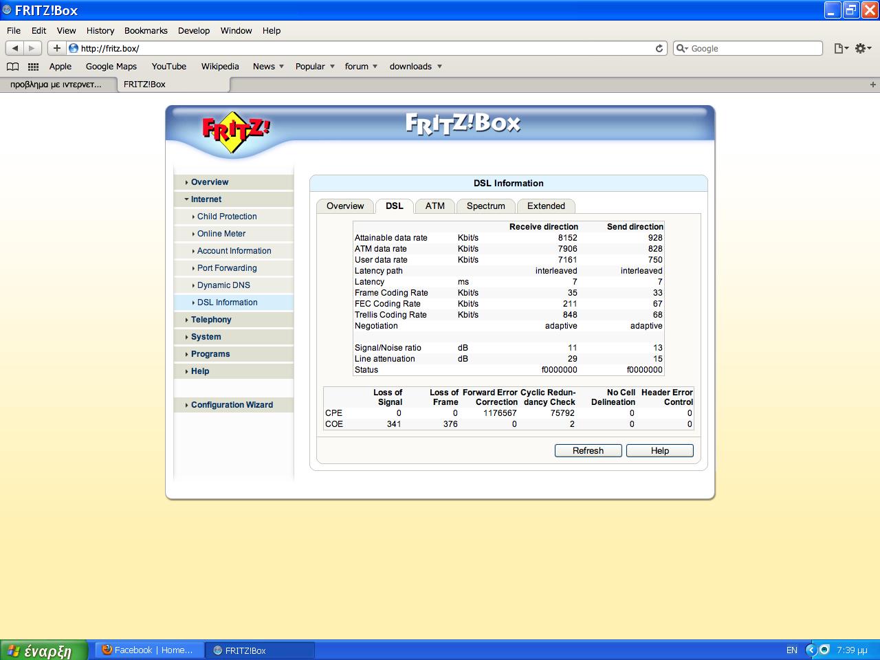The image size is (880, 660).
Task: Open the Help menu in menu bar
Action: (x=272, y=30)
